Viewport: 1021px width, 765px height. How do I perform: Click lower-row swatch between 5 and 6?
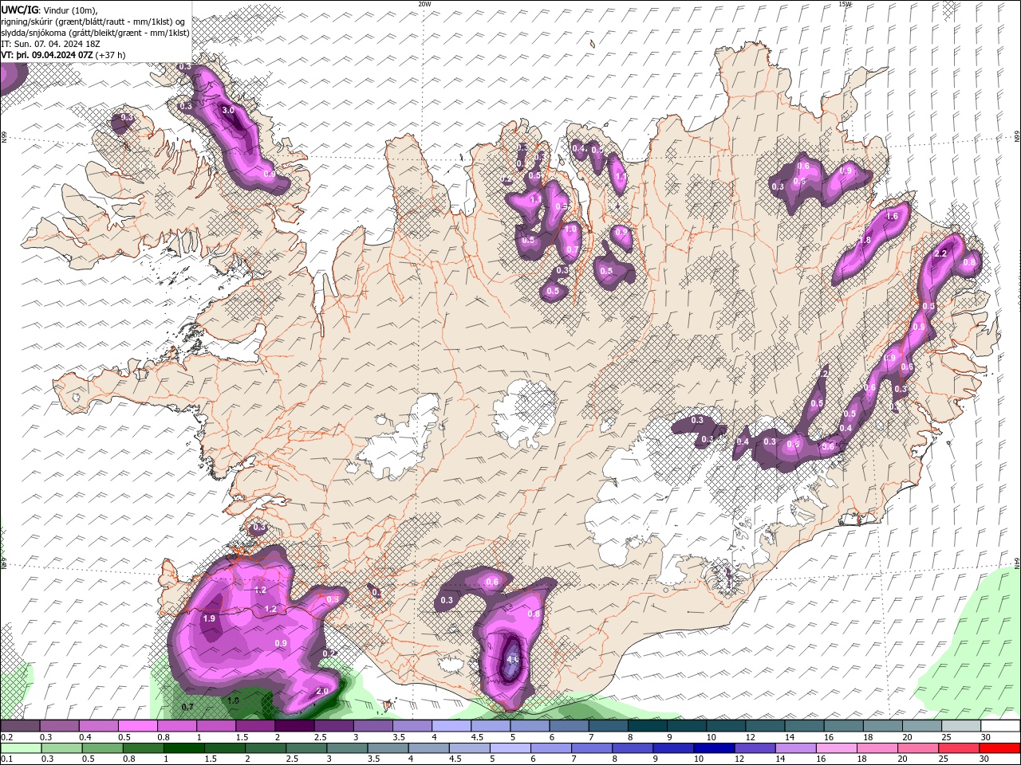510,748
